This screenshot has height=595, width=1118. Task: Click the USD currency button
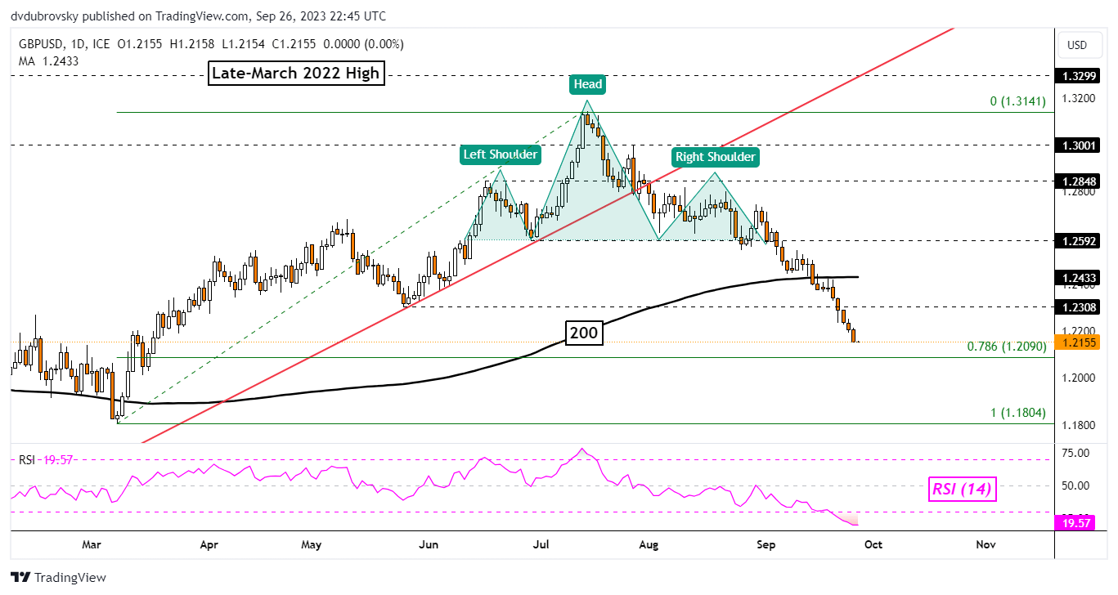coord(1078,45)
